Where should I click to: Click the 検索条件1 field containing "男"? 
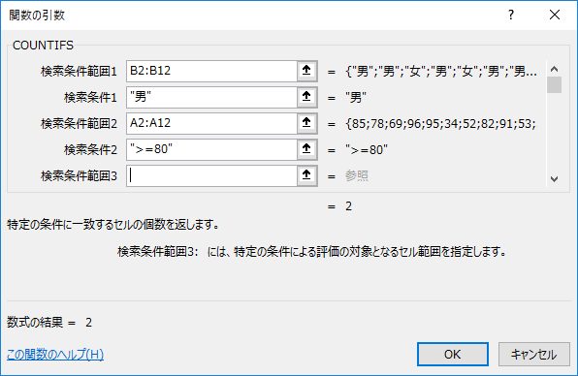pyautogui.click(x=211, y=97)
